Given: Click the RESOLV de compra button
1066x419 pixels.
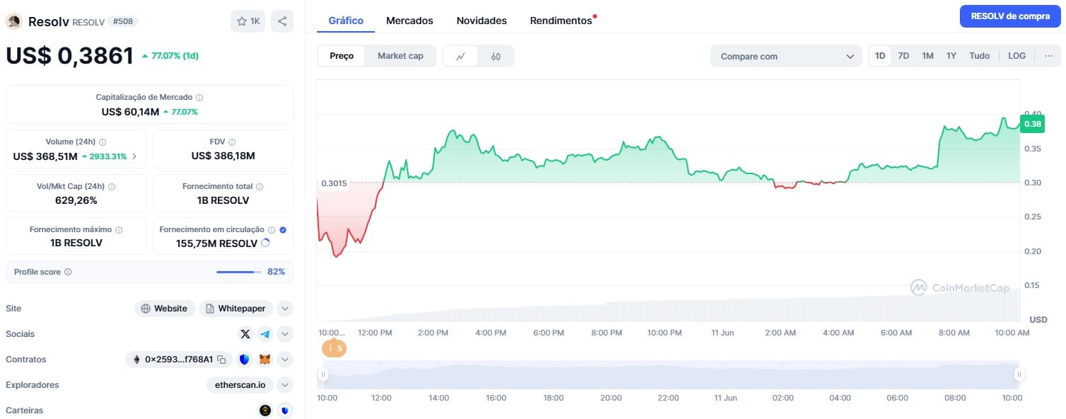Looking at the screenshot, I should 1010,16.
